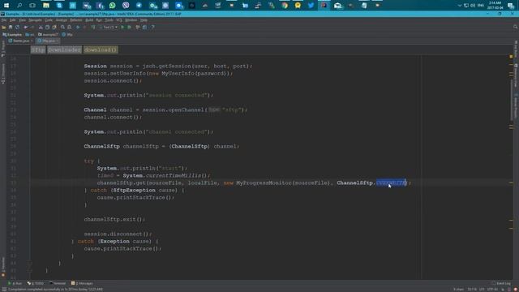Click the yellow inspection indicator atop the editor scrollbar
Screen dimensions: 519x292
(x=511, y=57)
